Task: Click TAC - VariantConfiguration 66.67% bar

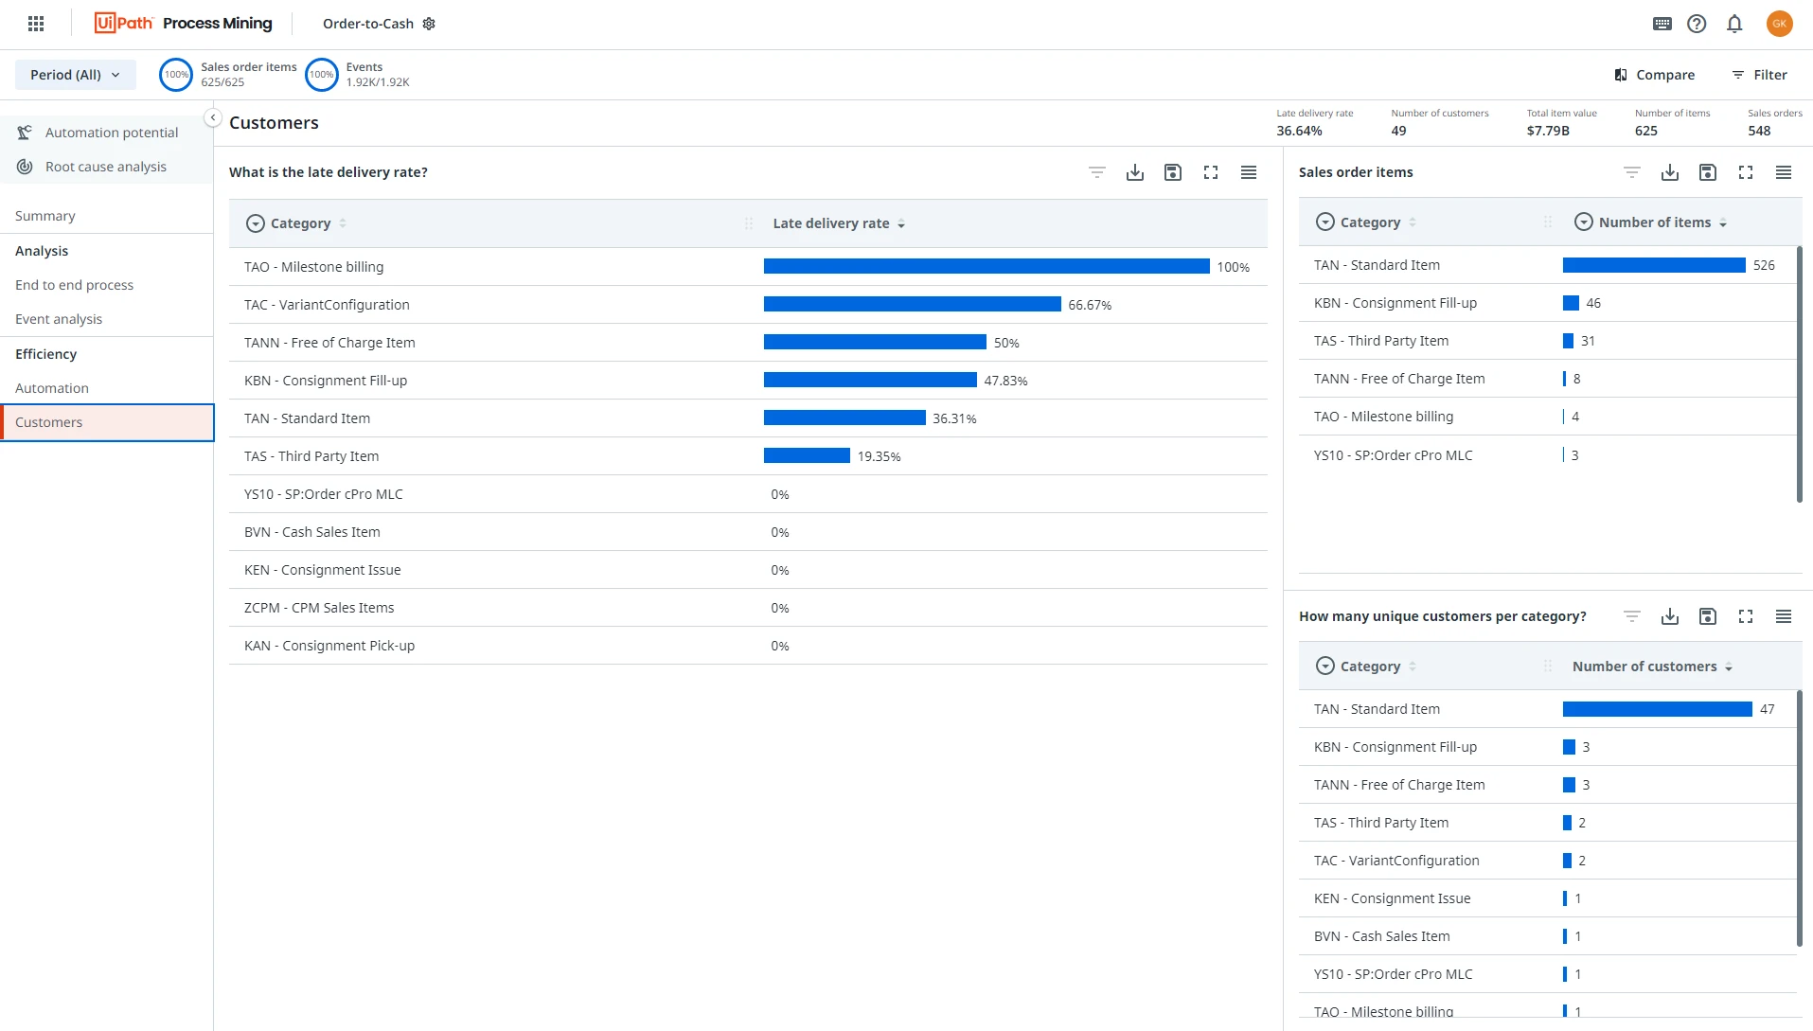Action: tap(913, 305)
